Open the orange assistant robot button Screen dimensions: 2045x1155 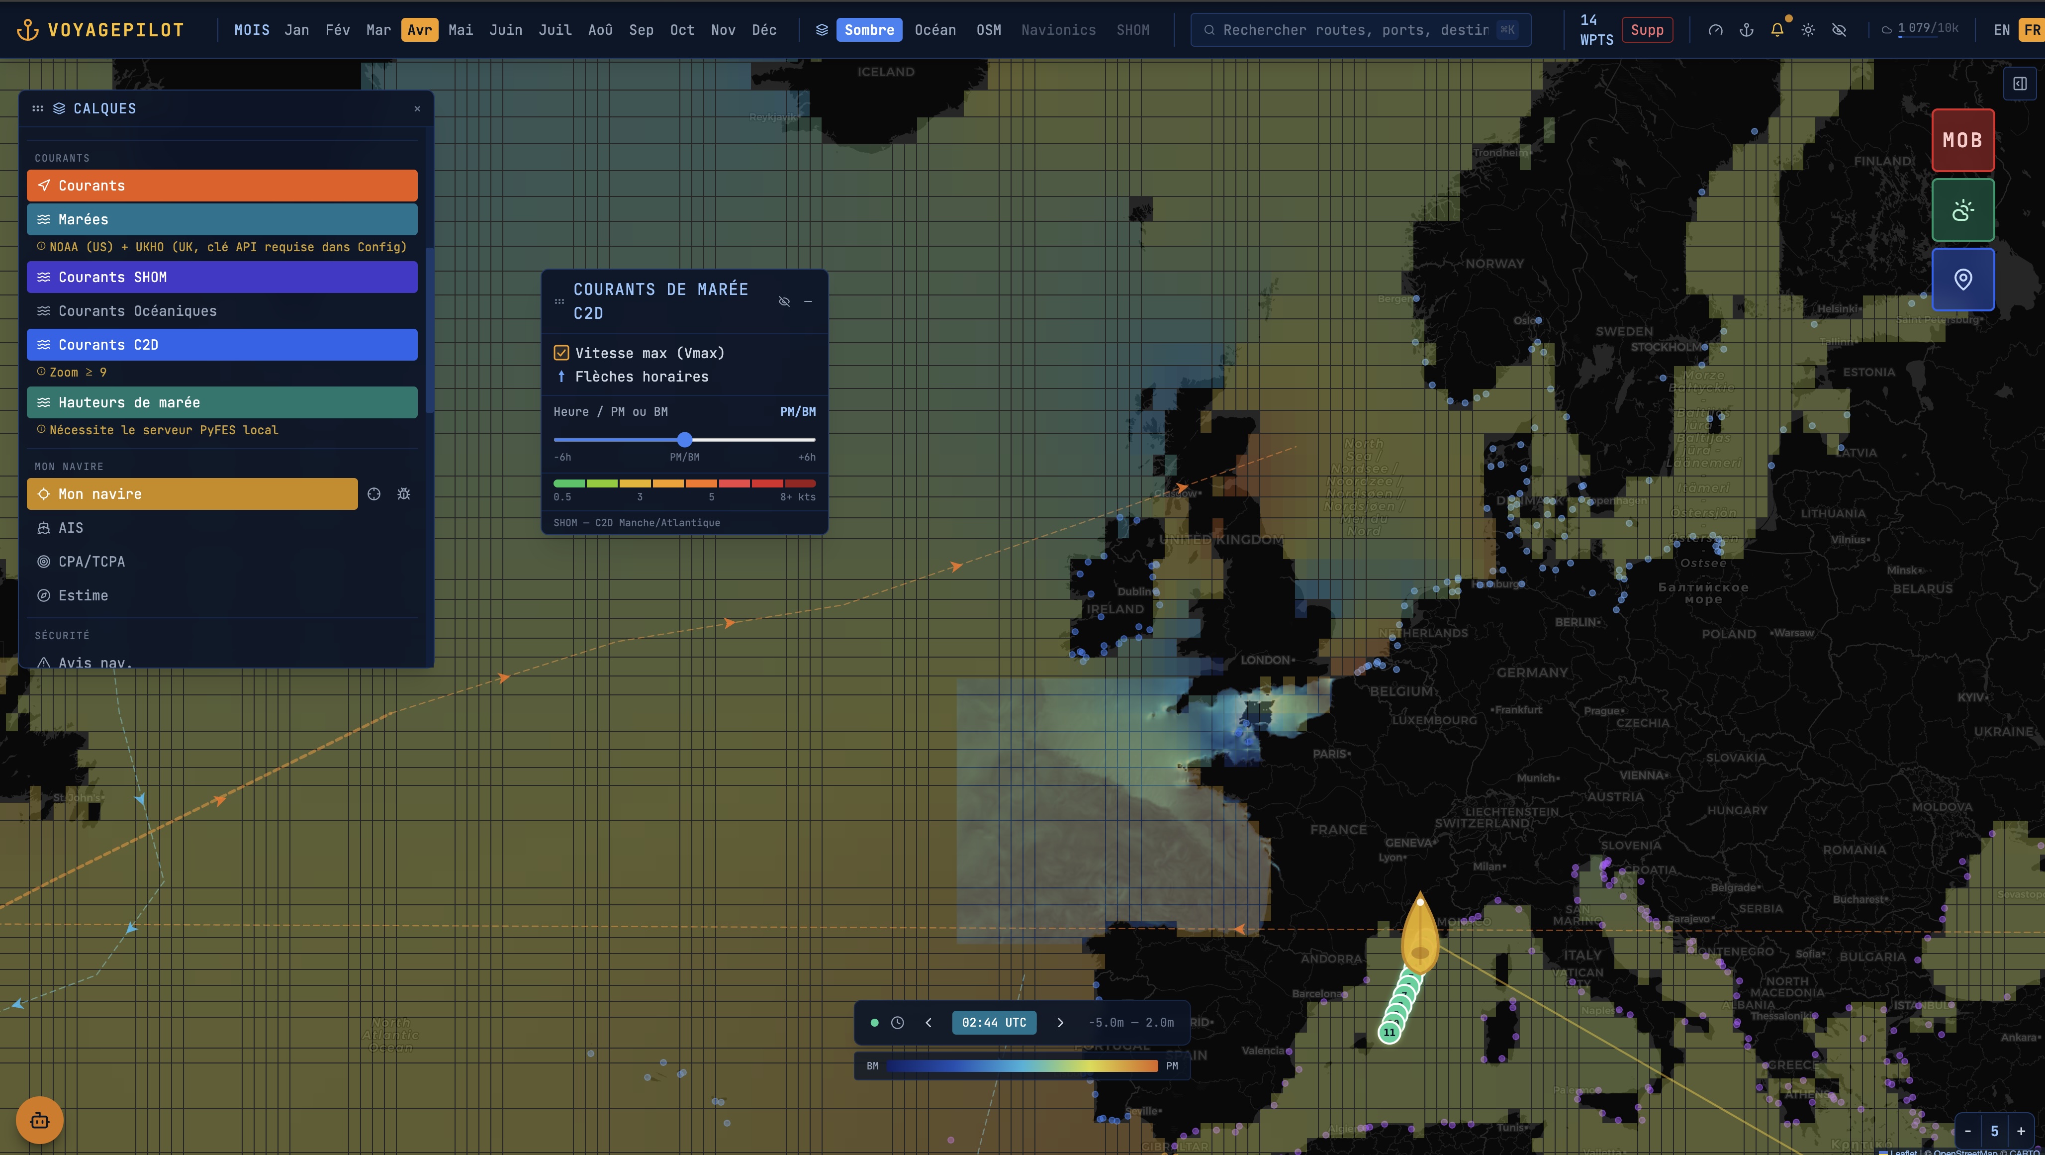click(39, 1120)
